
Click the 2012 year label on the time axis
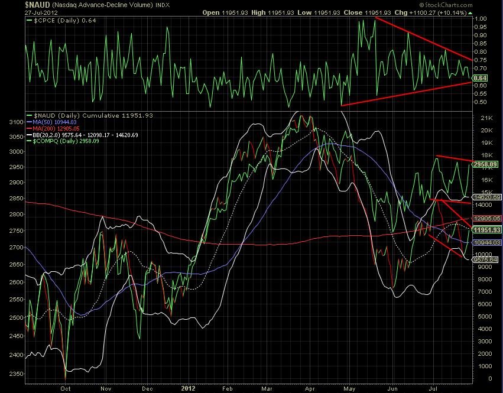pos(188,388)
